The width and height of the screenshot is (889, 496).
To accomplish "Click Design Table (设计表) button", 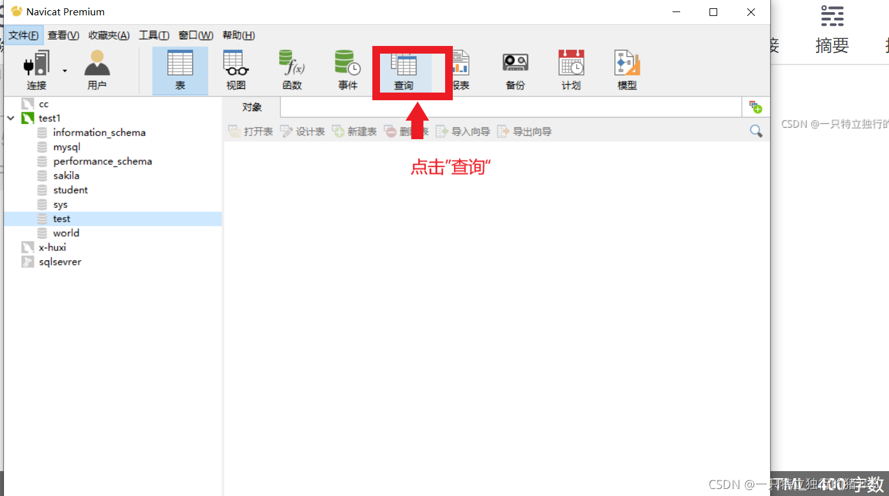I will tap(302, 132).
